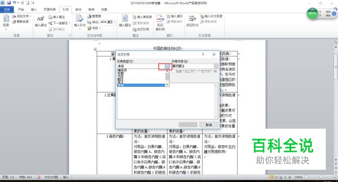Image resolution: width=338 pixels, height=182 pixels.
Task: Click the New Document icon in the quick access toolbar
Action: click(27, 3)
